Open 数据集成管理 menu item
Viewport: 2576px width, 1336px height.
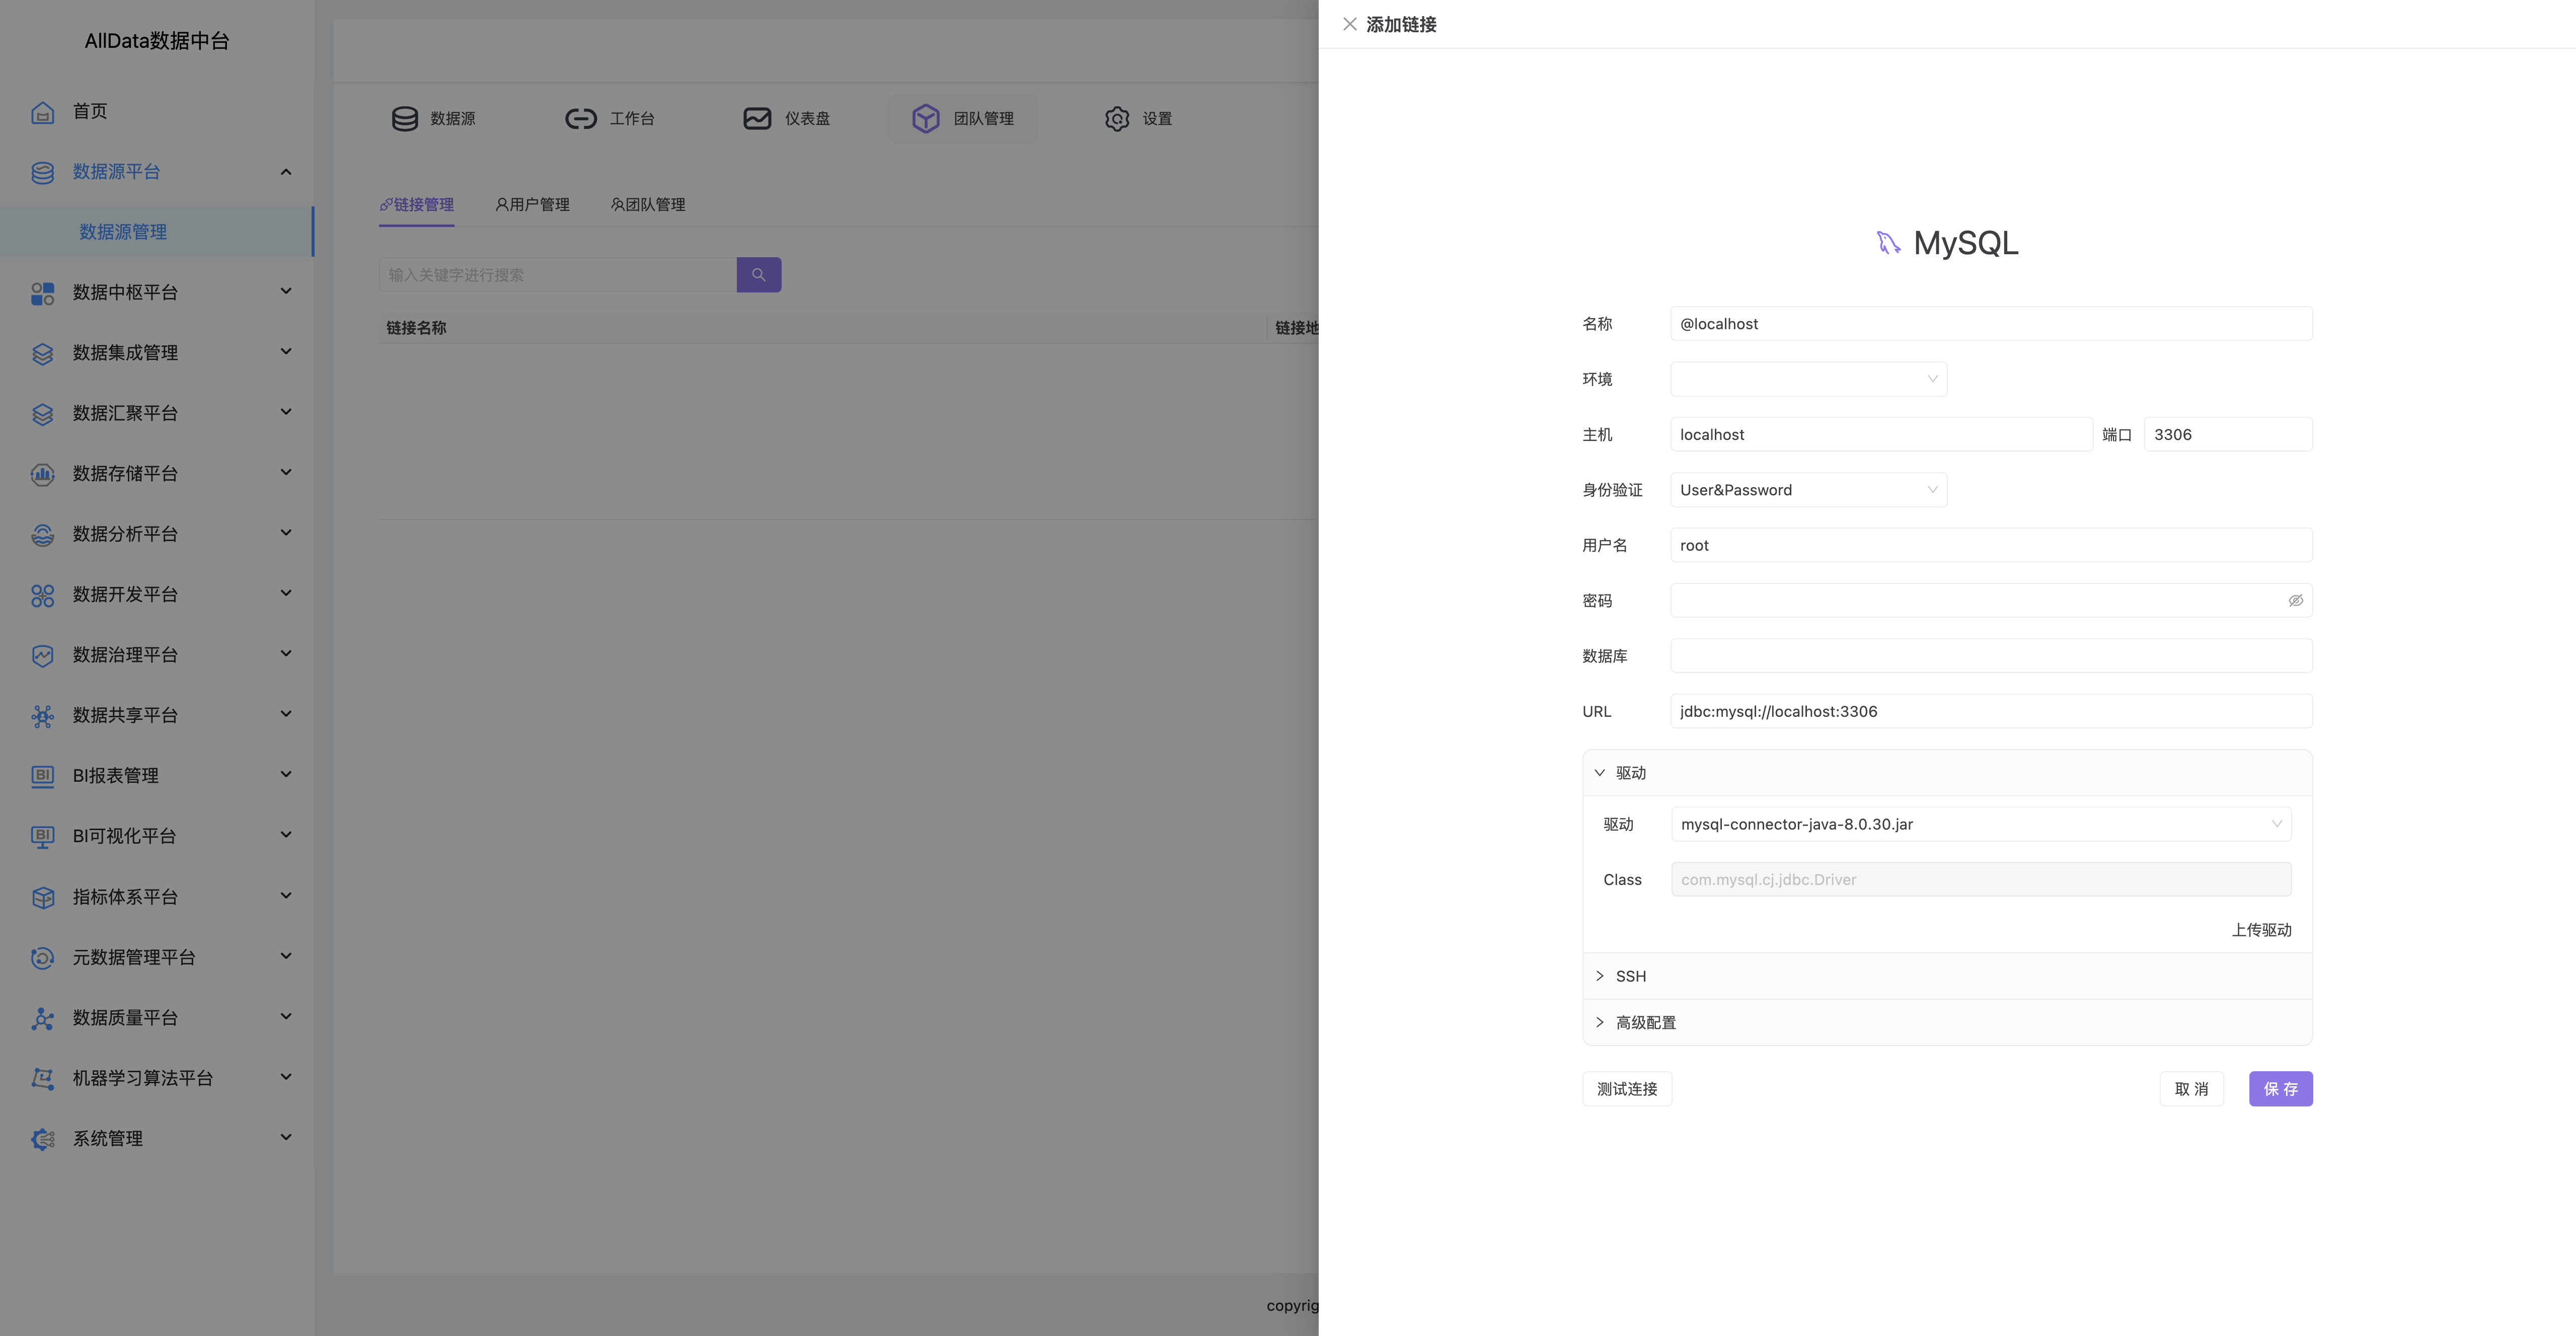pos(157,352)
